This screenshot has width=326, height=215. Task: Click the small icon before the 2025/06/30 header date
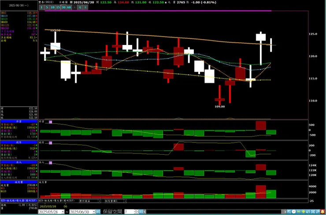tap(71, 2)
